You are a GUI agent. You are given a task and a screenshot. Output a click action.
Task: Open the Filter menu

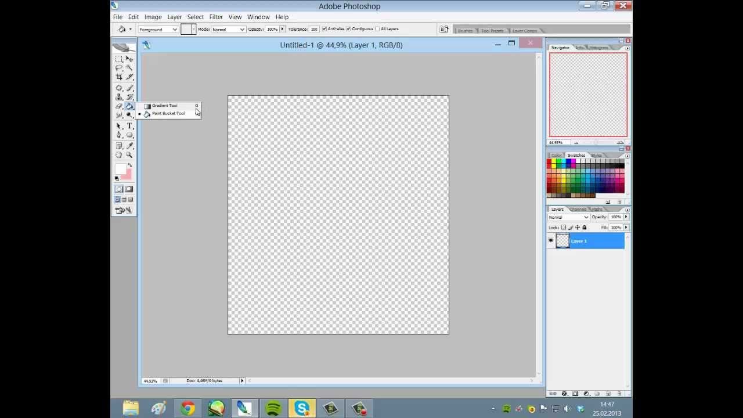click(216, 17)
